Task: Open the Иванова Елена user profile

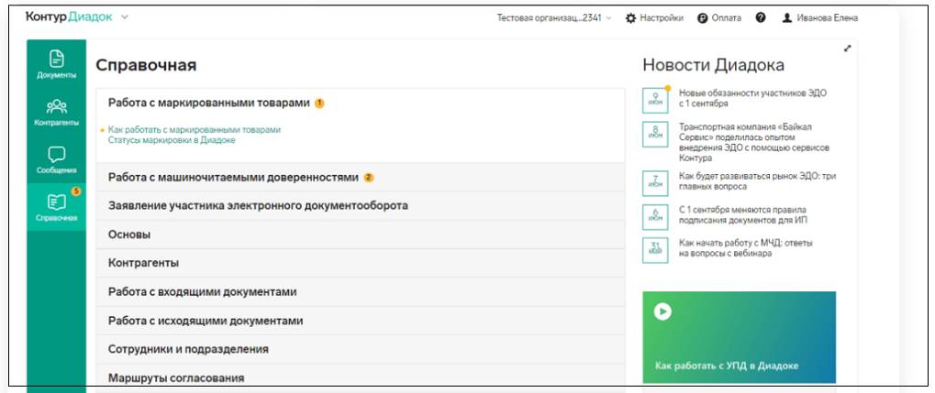Action: pos(820,18)
